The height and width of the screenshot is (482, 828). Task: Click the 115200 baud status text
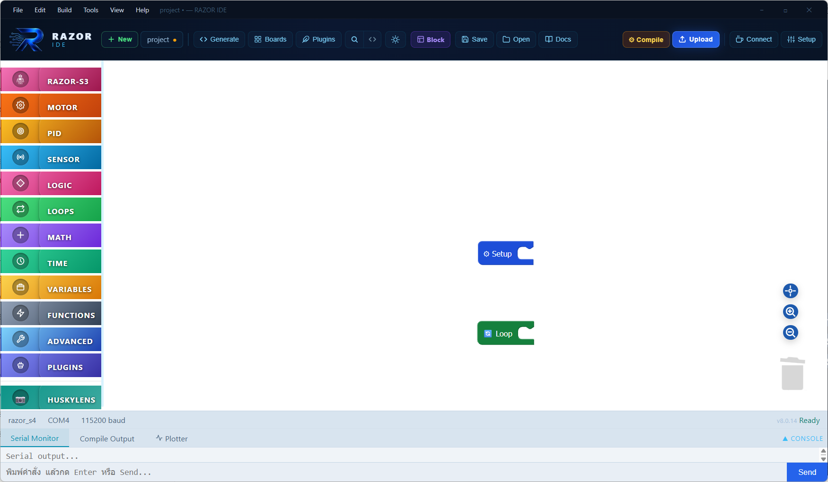click(x=103, y=420)
